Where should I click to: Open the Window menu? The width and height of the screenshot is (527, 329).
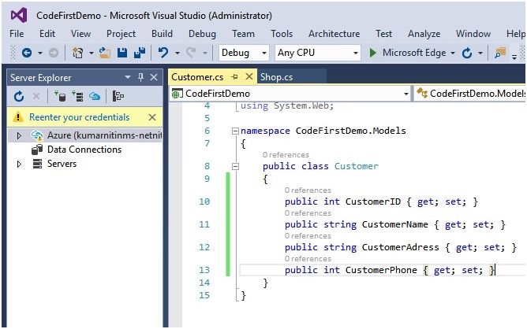[x=473, y=34]
